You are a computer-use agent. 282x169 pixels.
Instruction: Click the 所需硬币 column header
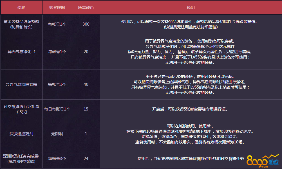pyautogui.click(x=86, y=8)
